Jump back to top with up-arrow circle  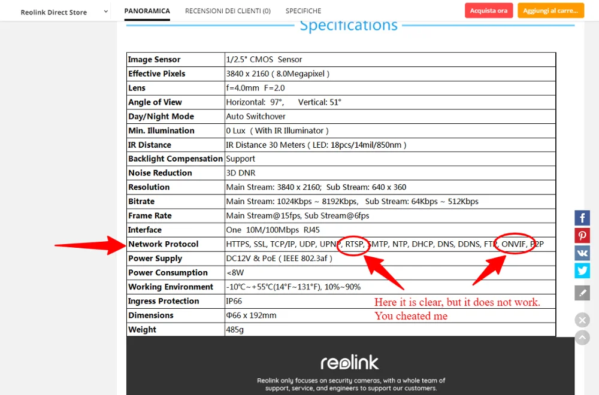(x=582, y=338)
